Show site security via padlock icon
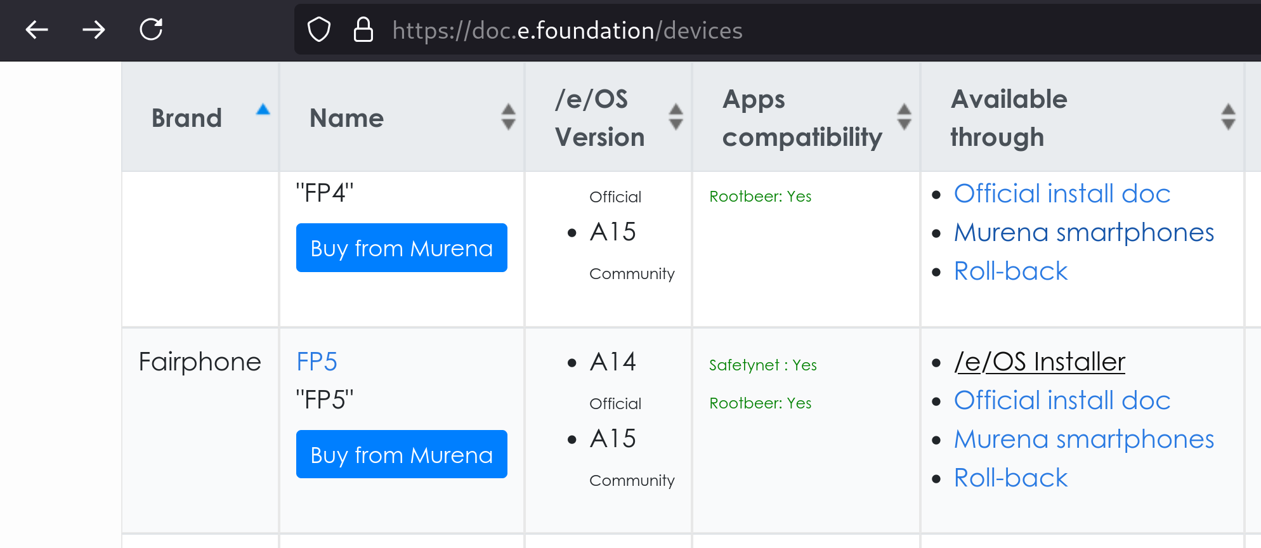1261x548 pixels. pyautogui.click(x=363, y=30)
